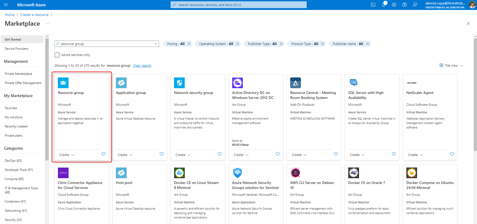The width and height of the screenshot is (477, 224).
Task: Remove the Product Type filter
Action: point(323,44)
